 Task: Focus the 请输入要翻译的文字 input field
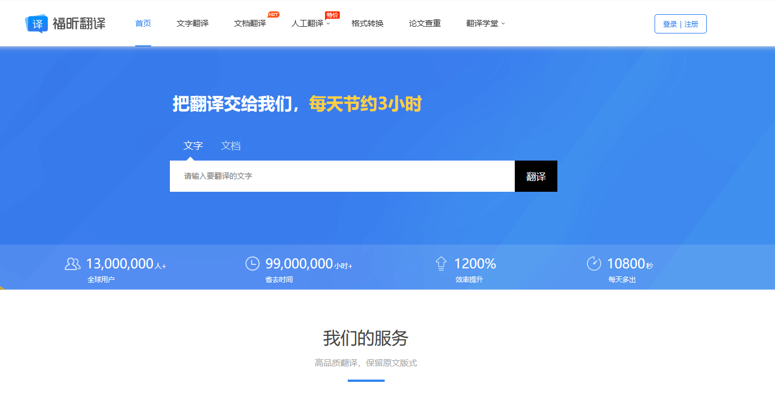coord(342,176)
